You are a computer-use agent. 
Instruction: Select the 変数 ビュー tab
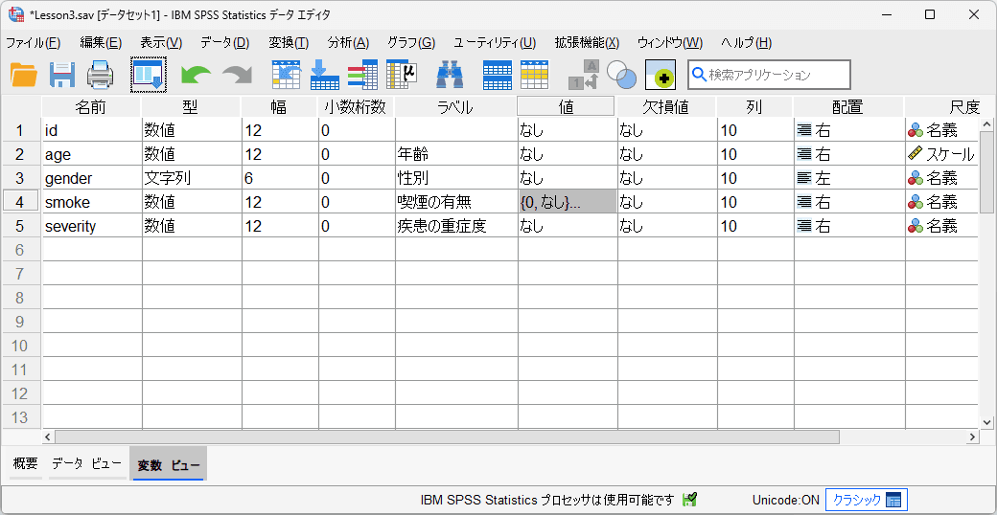coord(168,465)
